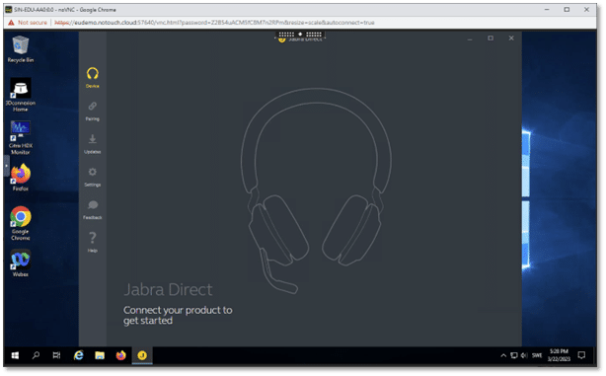Launch Internet Explorer from the taskbar

pos(78,356)
